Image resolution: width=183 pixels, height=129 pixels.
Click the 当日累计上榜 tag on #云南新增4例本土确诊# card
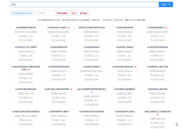[x=59, y=116]
